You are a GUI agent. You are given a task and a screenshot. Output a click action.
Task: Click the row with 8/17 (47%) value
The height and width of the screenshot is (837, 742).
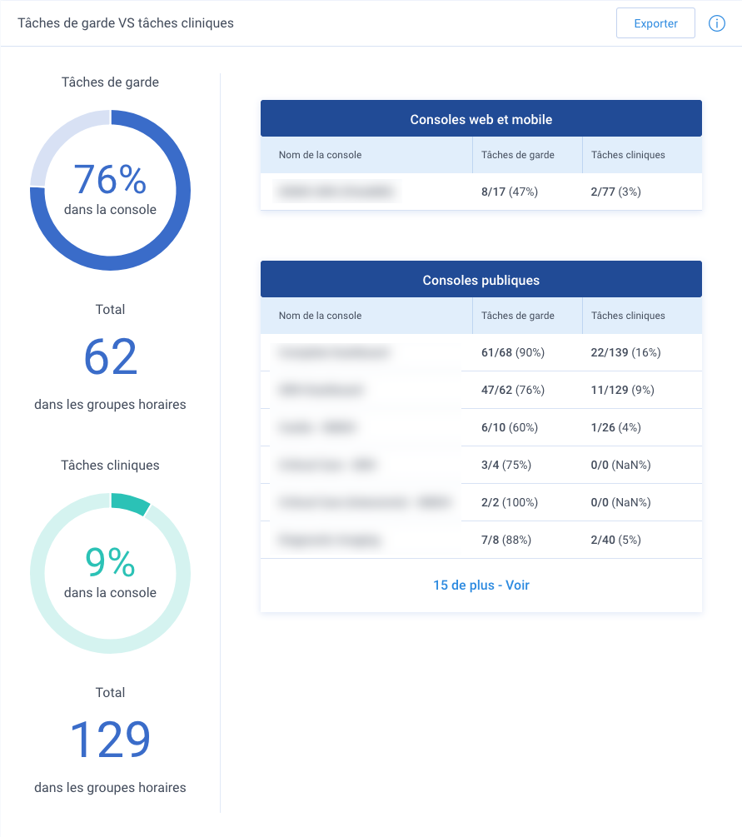481,192
